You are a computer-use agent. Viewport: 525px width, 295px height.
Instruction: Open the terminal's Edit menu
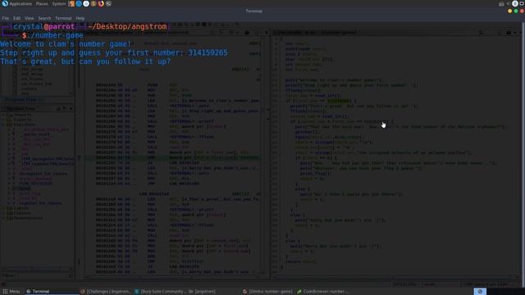pos(16,18)
